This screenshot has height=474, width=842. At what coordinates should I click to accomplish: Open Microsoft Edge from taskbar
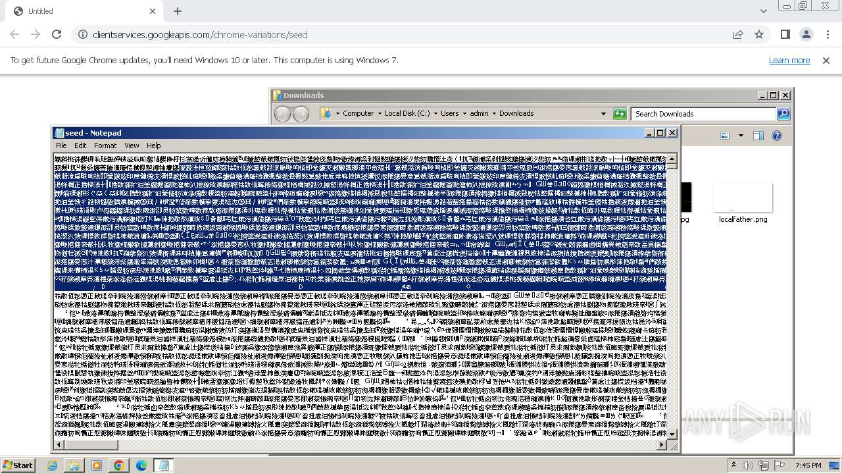pos(141,465)
